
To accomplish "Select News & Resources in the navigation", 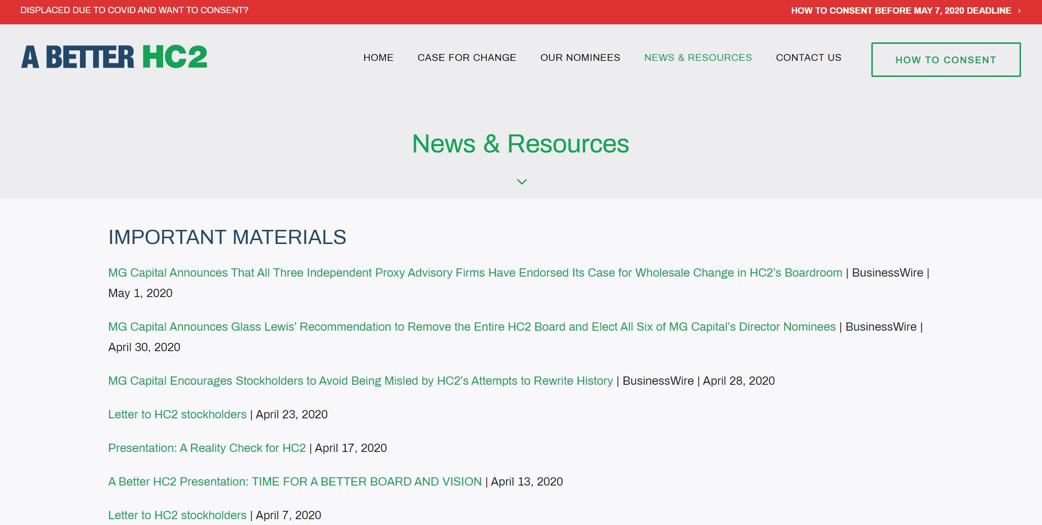I will (698, 57).
